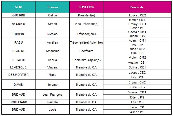This screenshot has height=116, width=173.
Task: Select the 'Léa : MS' cell
Action: pos(137,102)
